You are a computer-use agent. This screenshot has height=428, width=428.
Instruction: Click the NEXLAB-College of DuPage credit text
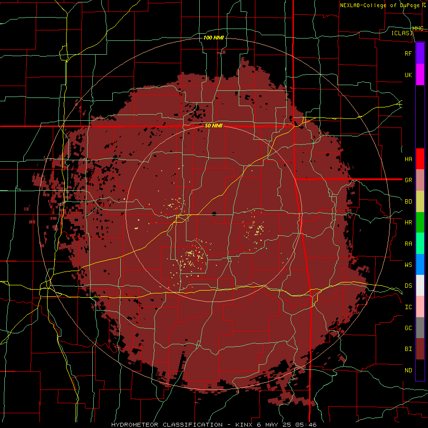tap(381, 5)
